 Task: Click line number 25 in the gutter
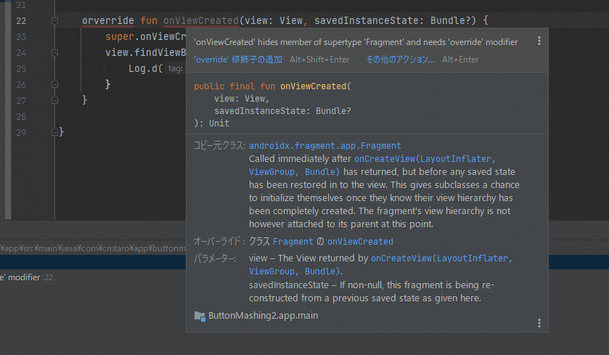click(21, 69)
